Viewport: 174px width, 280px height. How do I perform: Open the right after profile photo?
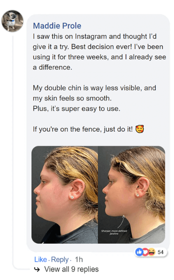[132, 195]
